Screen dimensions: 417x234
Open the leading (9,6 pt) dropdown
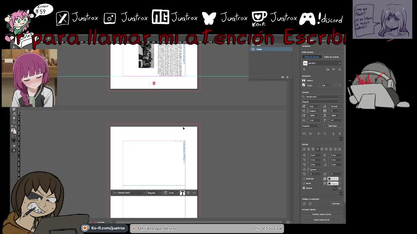[x=340, y=106]
